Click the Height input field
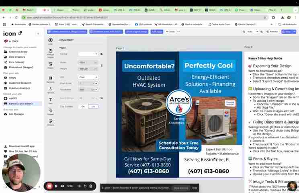Screen dimensions: 299x193 tap(88, 69)
